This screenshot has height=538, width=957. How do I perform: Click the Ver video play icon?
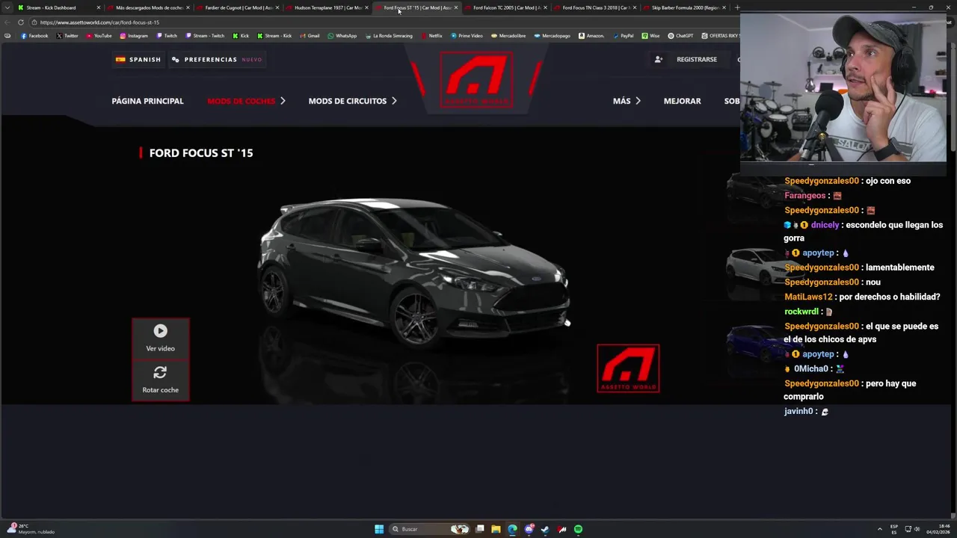pos(160,331)
